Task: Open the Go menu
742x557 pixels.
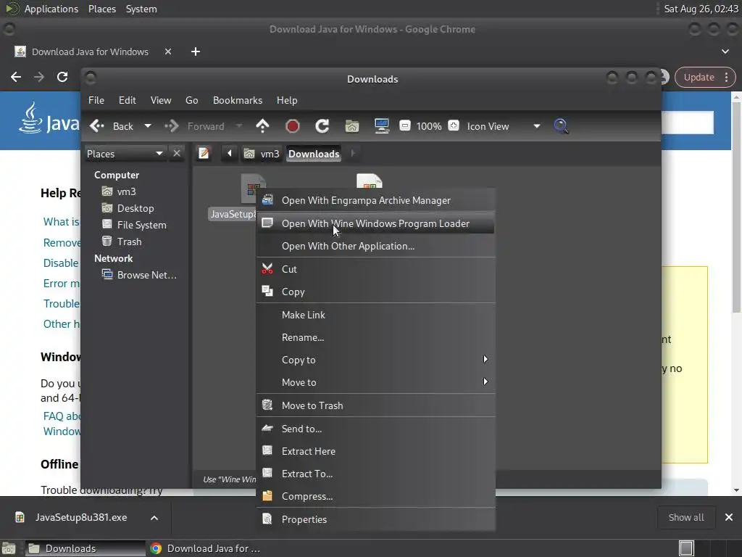Action: point(191,100)
